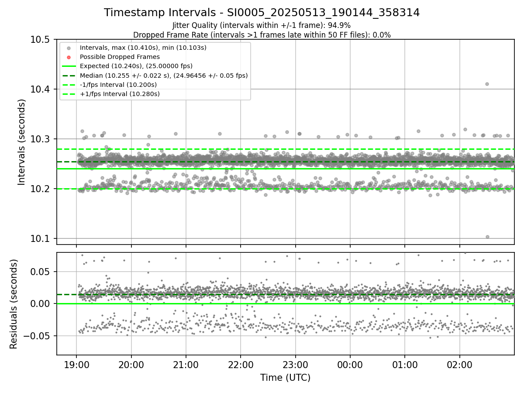Click the gray marker beside the Intervals legend entry
The width and height of the screenshot is (524, 393).
pos(69,48)
